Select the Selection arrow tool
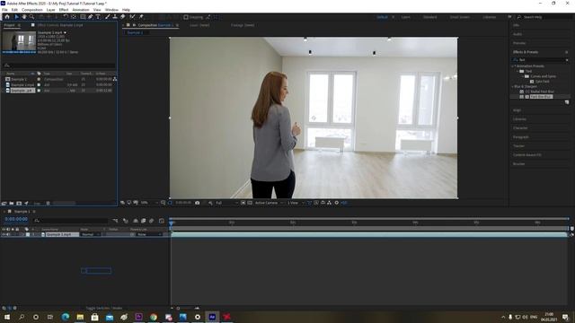Viewport: 575px width, 323px height. [x=16, y=17]
